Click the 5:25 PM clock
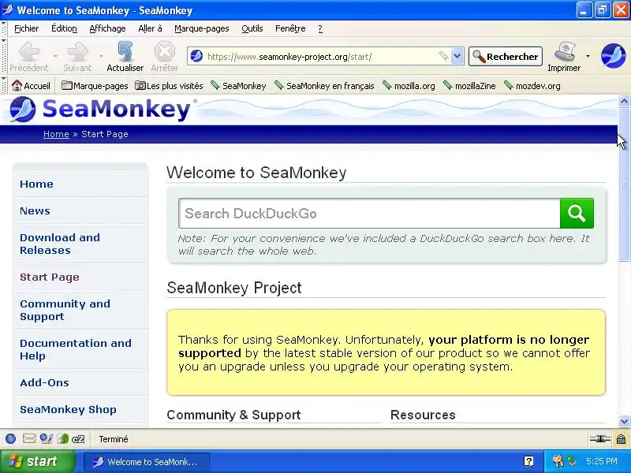Image resolution: width=631 pixels, height=473 pixels. [601, 461]
